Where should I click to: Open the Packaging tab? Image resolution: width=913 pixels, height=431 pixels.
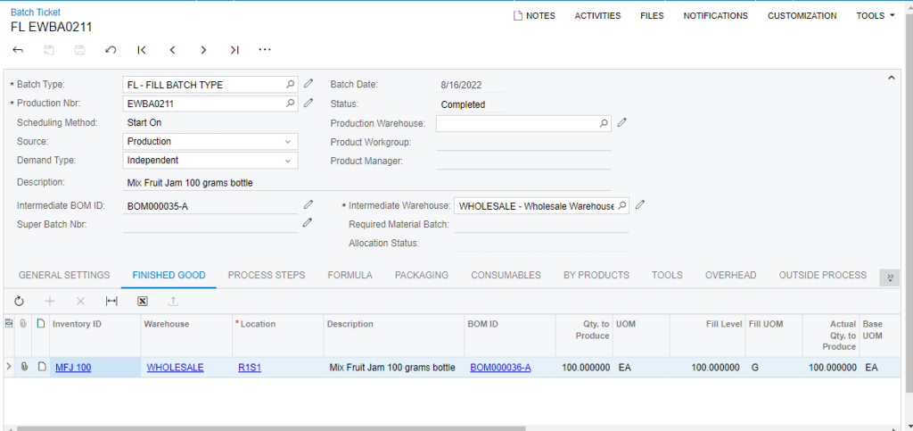click(422, 275)
